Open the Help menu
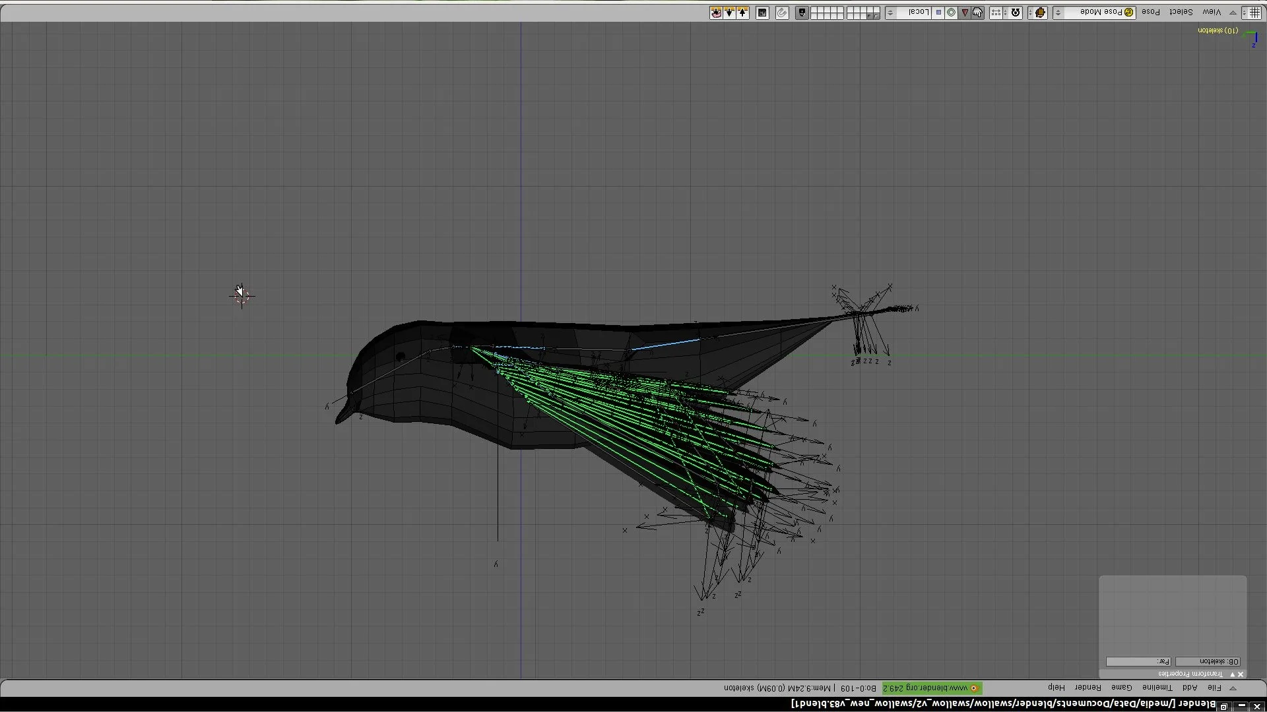 point(1056,688)
